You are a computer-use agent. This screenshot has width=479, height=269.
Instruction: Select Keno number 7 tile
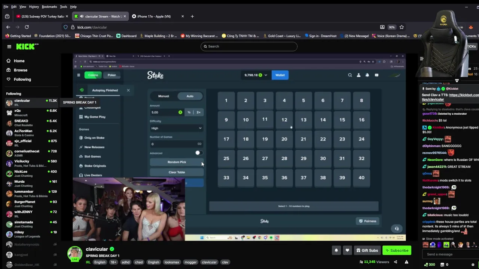click(x=342, y=101)
